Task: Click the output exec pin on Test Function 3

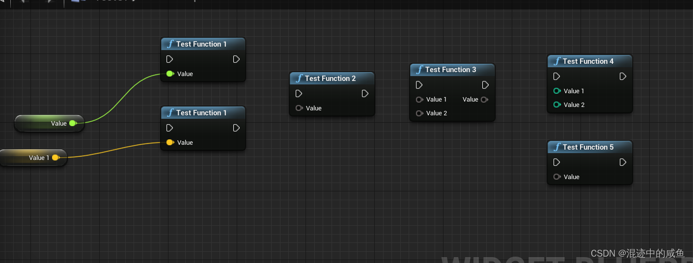Action: (x=485, y=85)
